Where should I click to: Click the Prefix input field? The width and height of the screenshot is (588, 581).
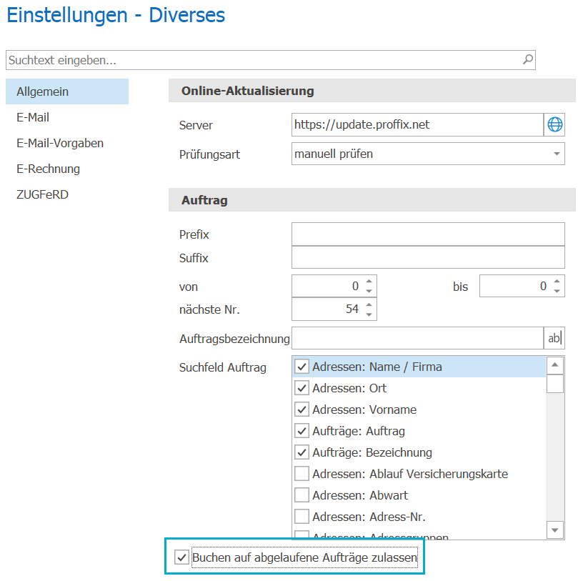tap(428, 234)
